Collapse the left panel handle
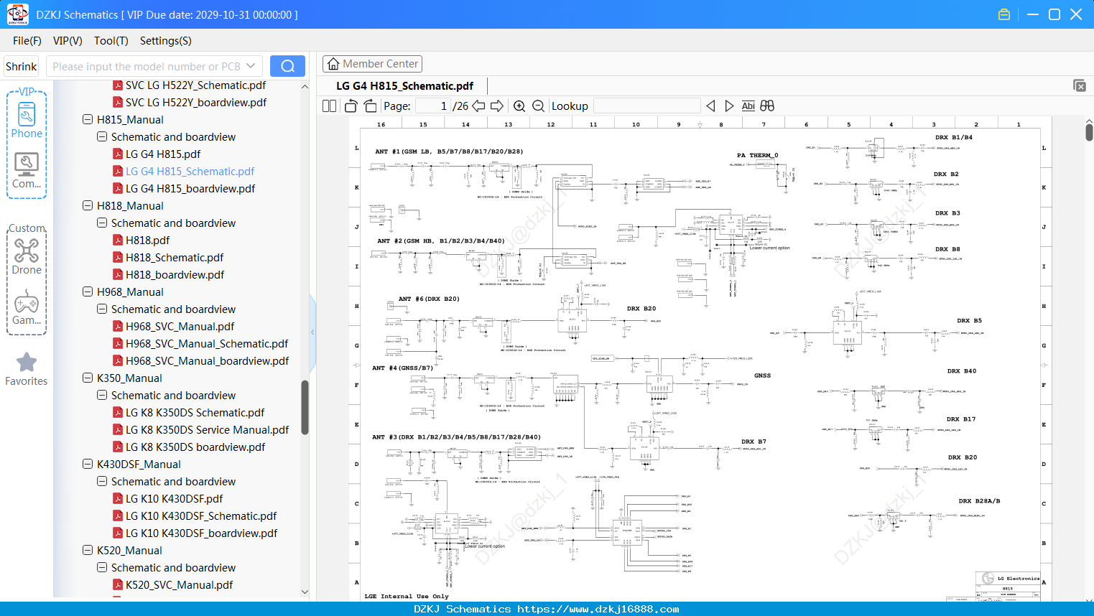1094x616 pixels. coord(312,332)
